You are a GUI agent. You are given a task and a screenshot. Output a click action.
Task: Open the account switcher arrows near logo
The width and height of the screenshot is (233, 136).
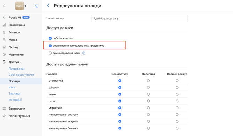click(25, 6)
